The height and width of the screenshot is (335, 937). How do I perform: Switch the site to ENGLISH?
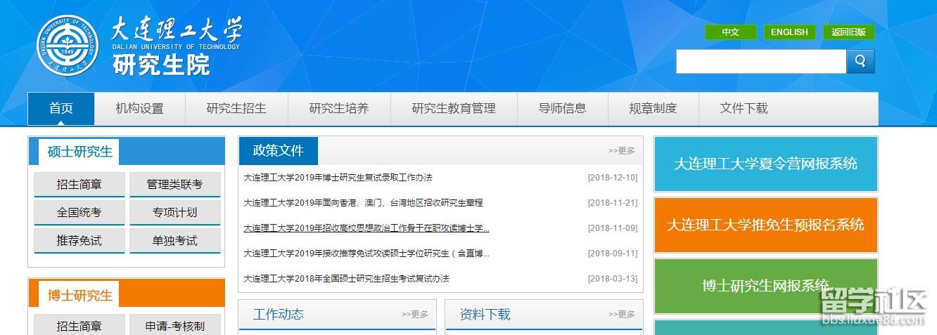pos(789,32)
